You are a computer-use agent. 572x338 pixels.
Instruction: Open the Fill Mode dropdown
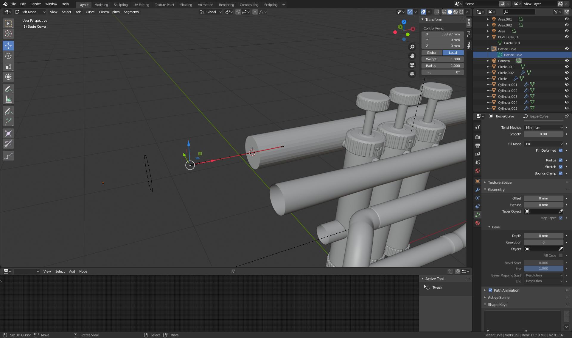544,144
